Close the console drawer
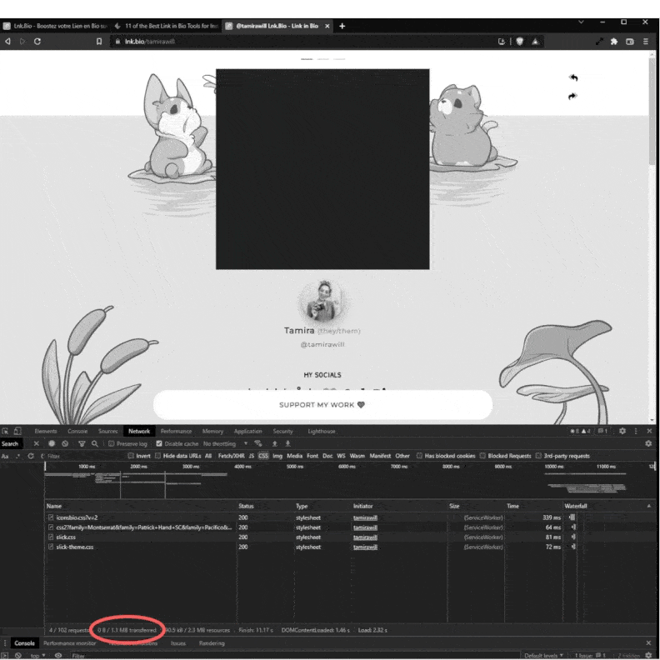This screenshot has height=660, width=660. click(x=648, y=643)
